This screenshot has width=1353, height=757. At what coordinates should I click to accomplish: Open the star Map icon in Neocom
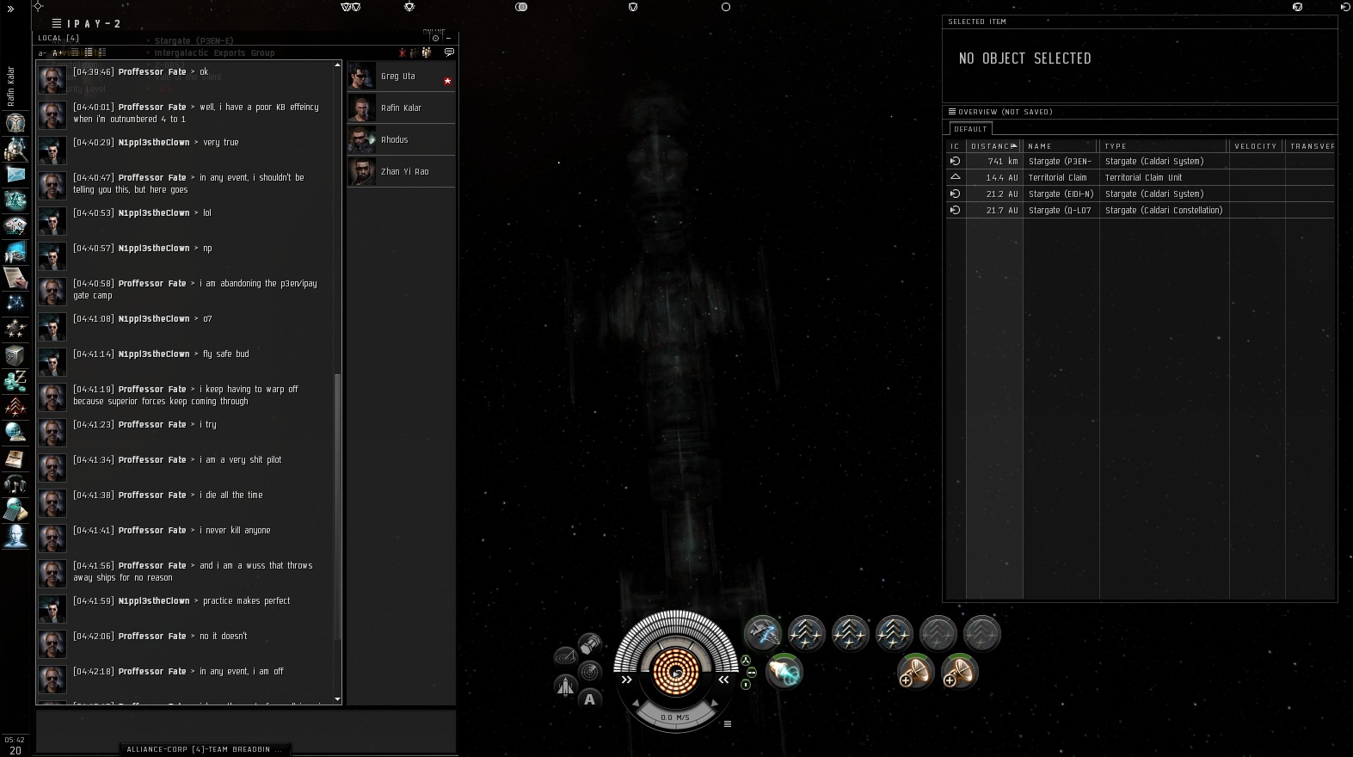click(x=15, y=303)
